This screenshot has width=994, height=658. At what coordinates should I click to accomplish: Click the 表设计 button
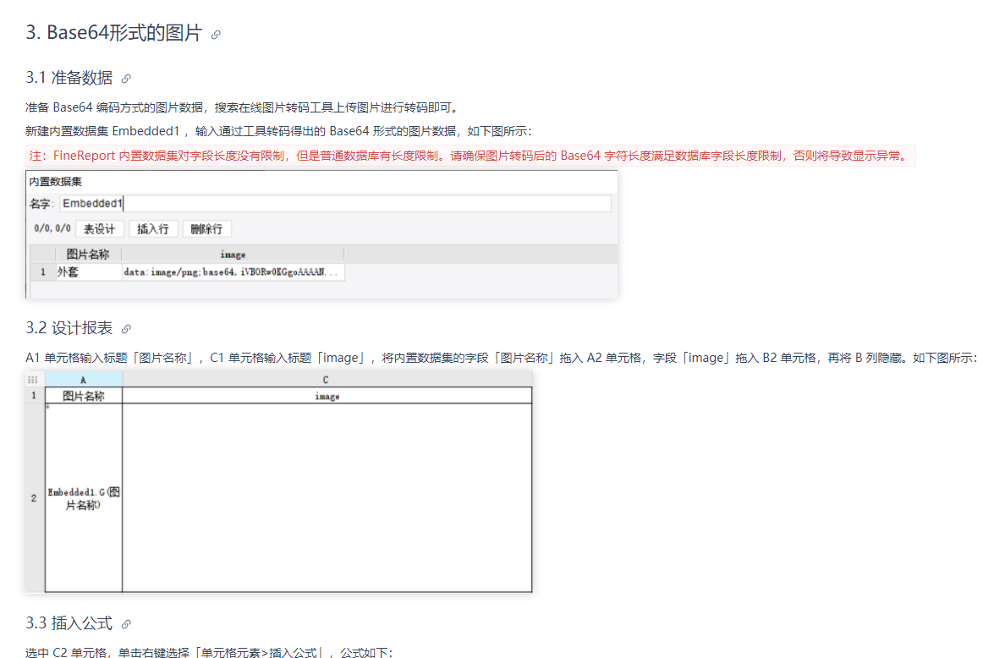point(100,229)
